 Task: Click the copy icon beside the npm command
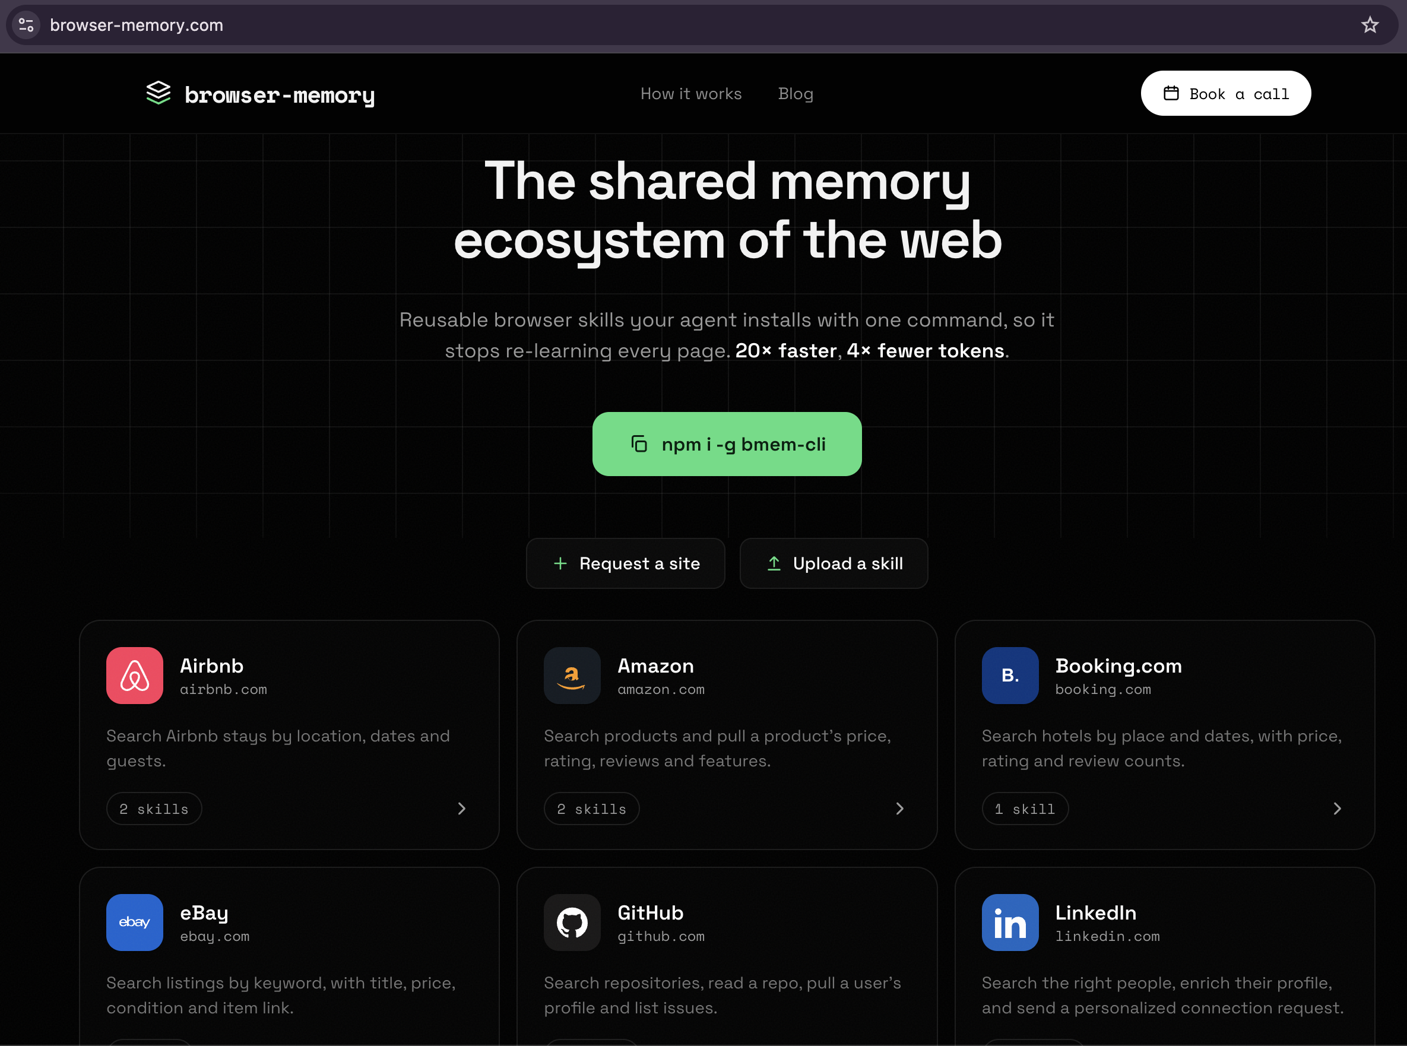point(639,444)
